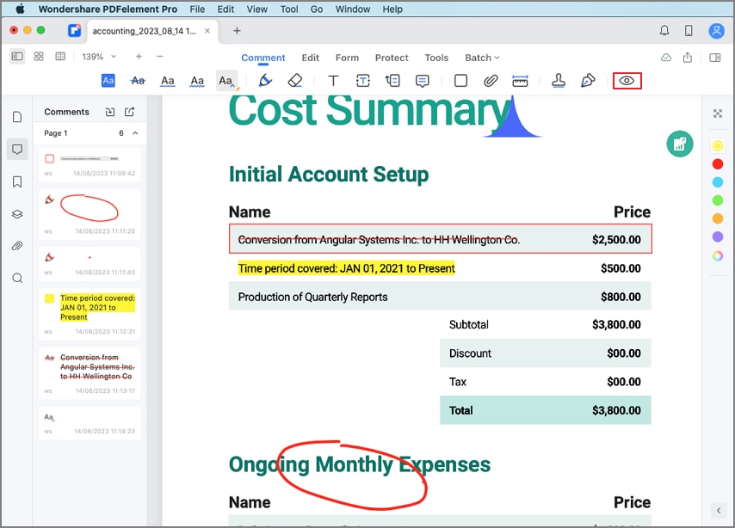
Task: Pick the light blue color swatch
Action: click(717, 182)
